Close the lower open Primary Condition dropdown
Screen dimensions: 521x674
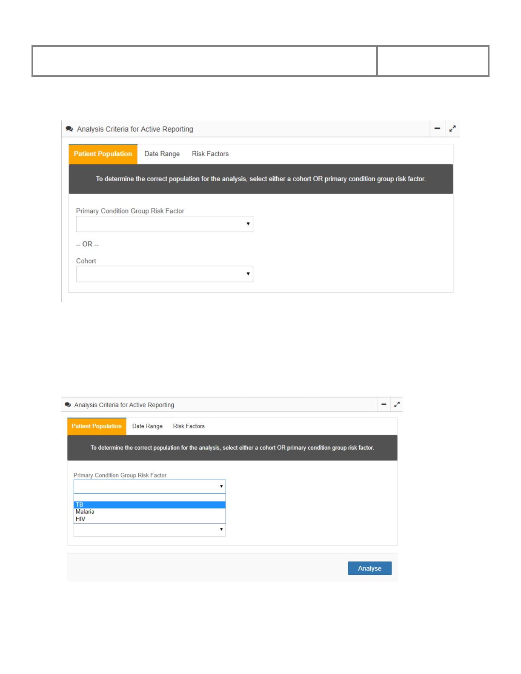point(149,486)
